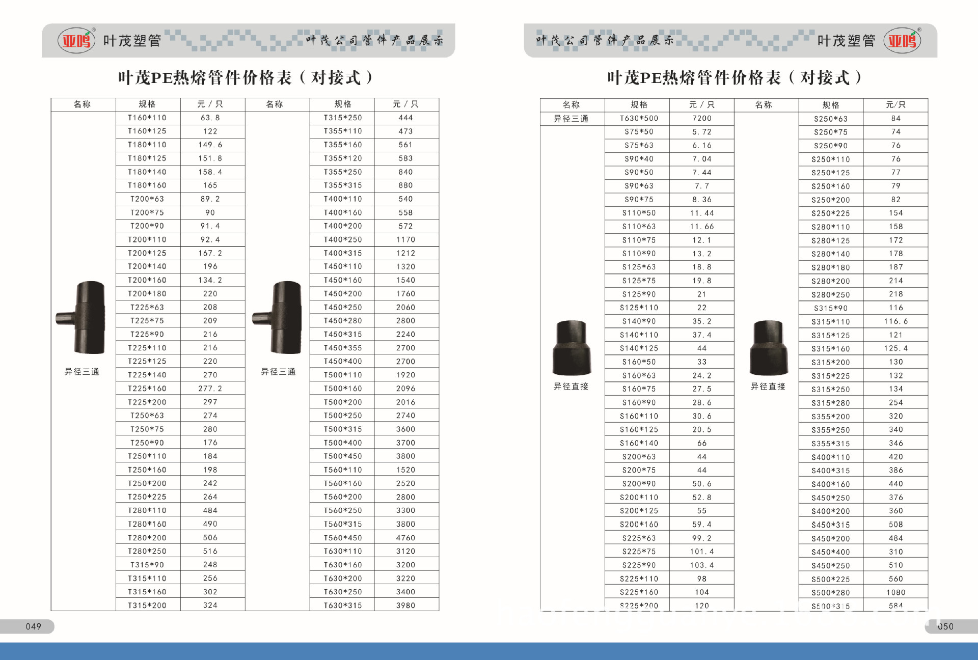Click the 亚鸣 logo on page 050 header
Image resolution: width=978 pixels, height=660 pixels.
(903, 40)
